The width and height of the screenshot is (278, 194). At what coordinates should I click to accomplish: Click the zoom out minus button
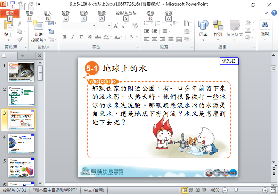click(224, 190)
